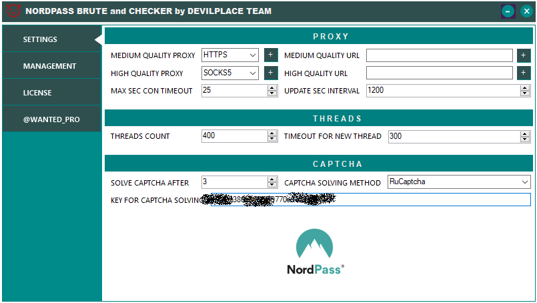The width and height of the screenshot is (537, 303).
Task: Focus the Medium Quality URL input field
Action: coord(440,55)
